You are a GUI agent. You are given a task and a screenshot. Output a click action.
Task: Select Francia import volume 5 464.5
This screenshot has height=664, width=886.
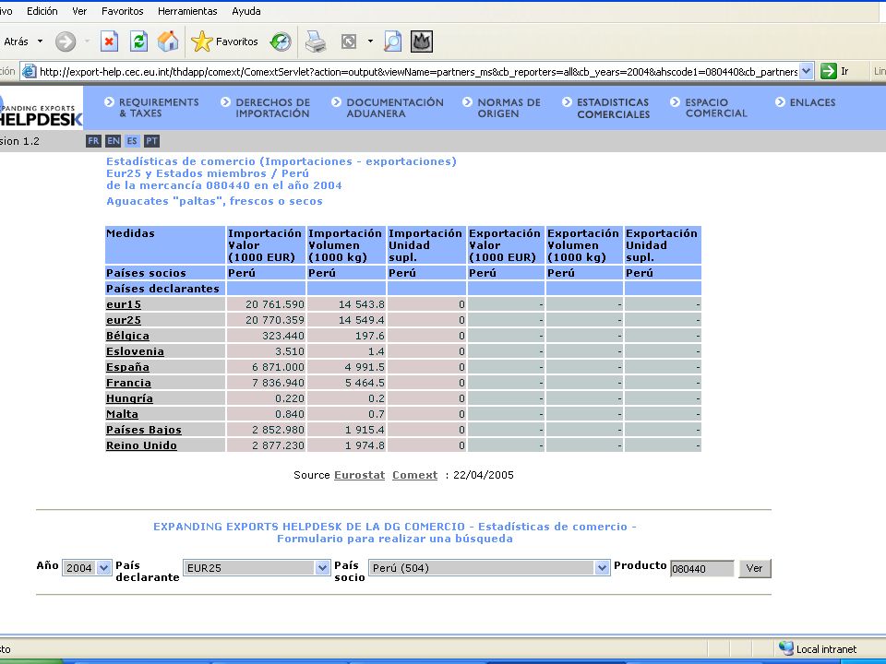tap(365, 383)
